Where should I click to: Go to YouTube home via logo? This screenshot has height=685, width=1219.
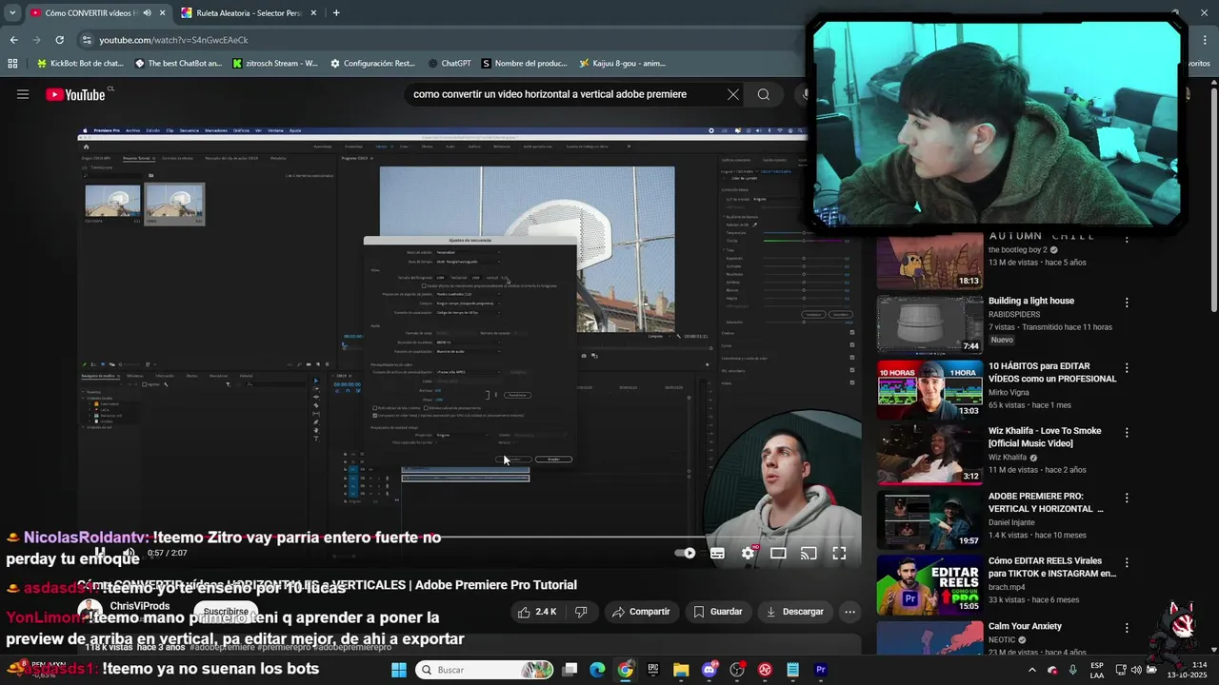coord(75,94)
